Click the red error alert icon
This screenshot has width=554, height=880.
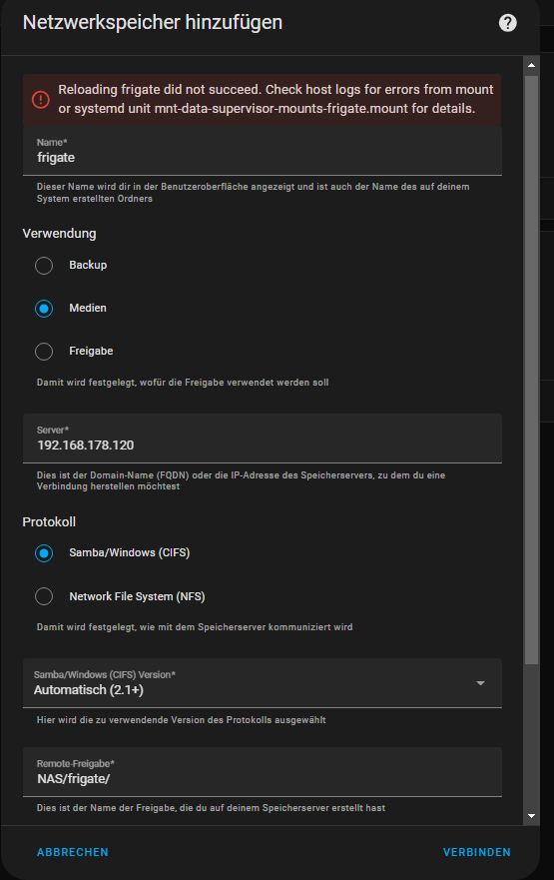point(40,99)
